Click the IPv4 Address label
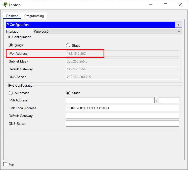Viewport: 188px width, 170px height. (x=18, y=53)
